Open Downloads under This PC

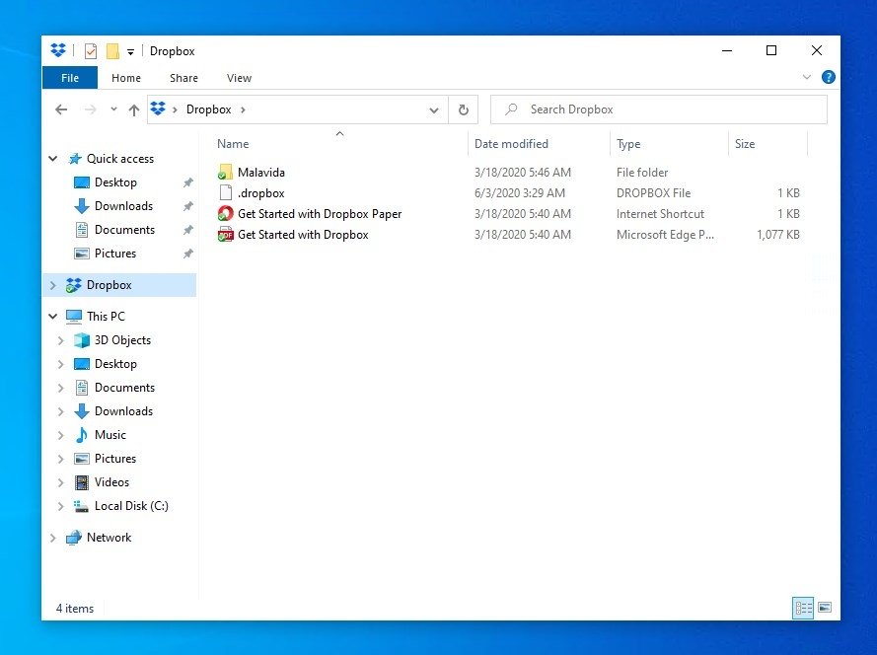[123, 411]
